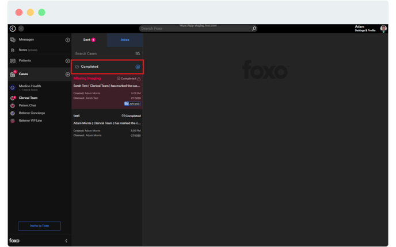
Task: Click the Sent tab notification badge
Action: click(93, 40)
